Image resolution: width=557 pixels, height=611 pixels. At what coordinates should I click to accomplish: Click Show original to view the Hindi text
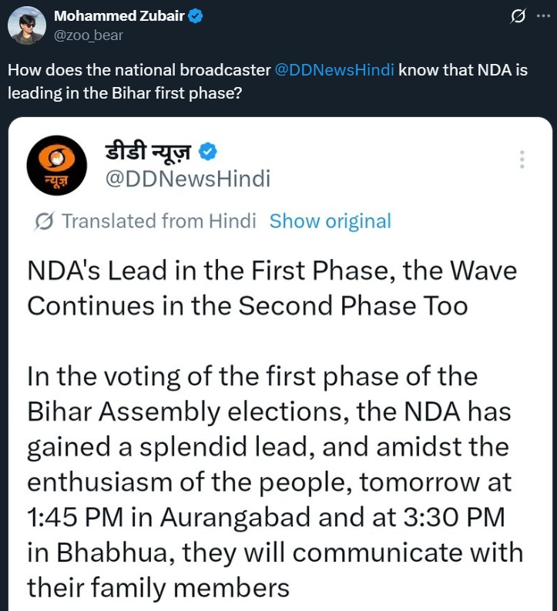(x=330, y=222)
